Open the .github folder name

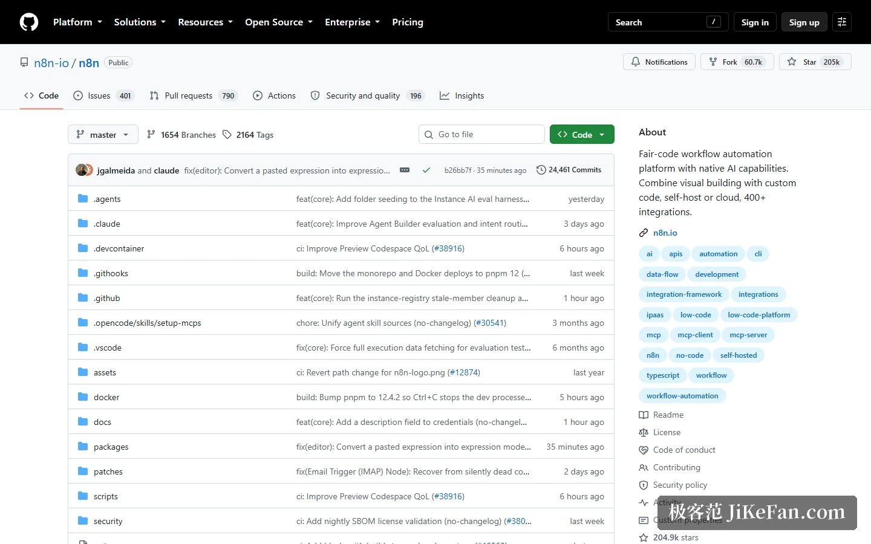(x=107, y=298)
